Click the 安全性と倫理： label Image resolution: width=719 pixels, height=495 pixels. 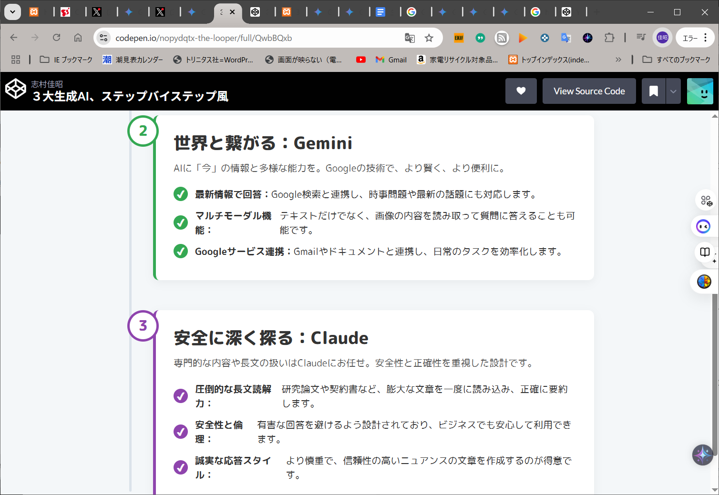tap(219, 432)
